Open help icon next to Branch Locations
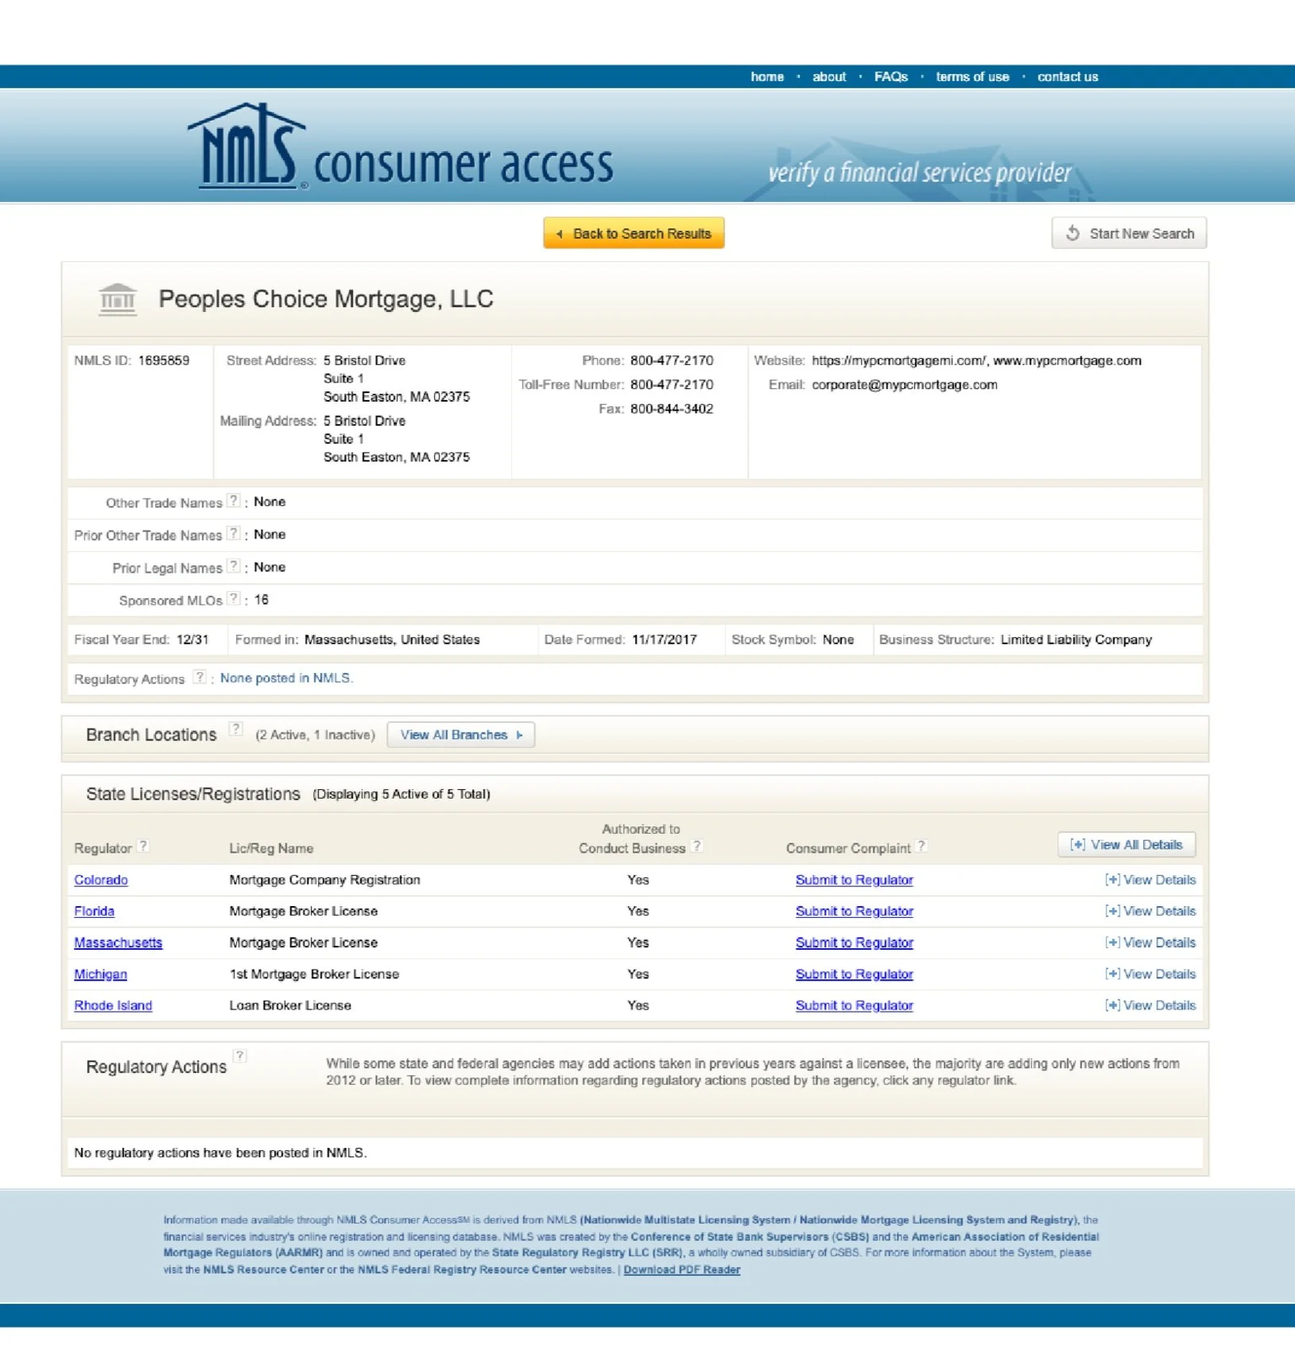 pyautogui.click(x=235, y=729)
